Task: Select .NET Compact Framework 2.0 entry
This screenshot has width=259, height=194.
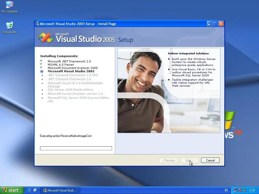Action: point(69,79)
